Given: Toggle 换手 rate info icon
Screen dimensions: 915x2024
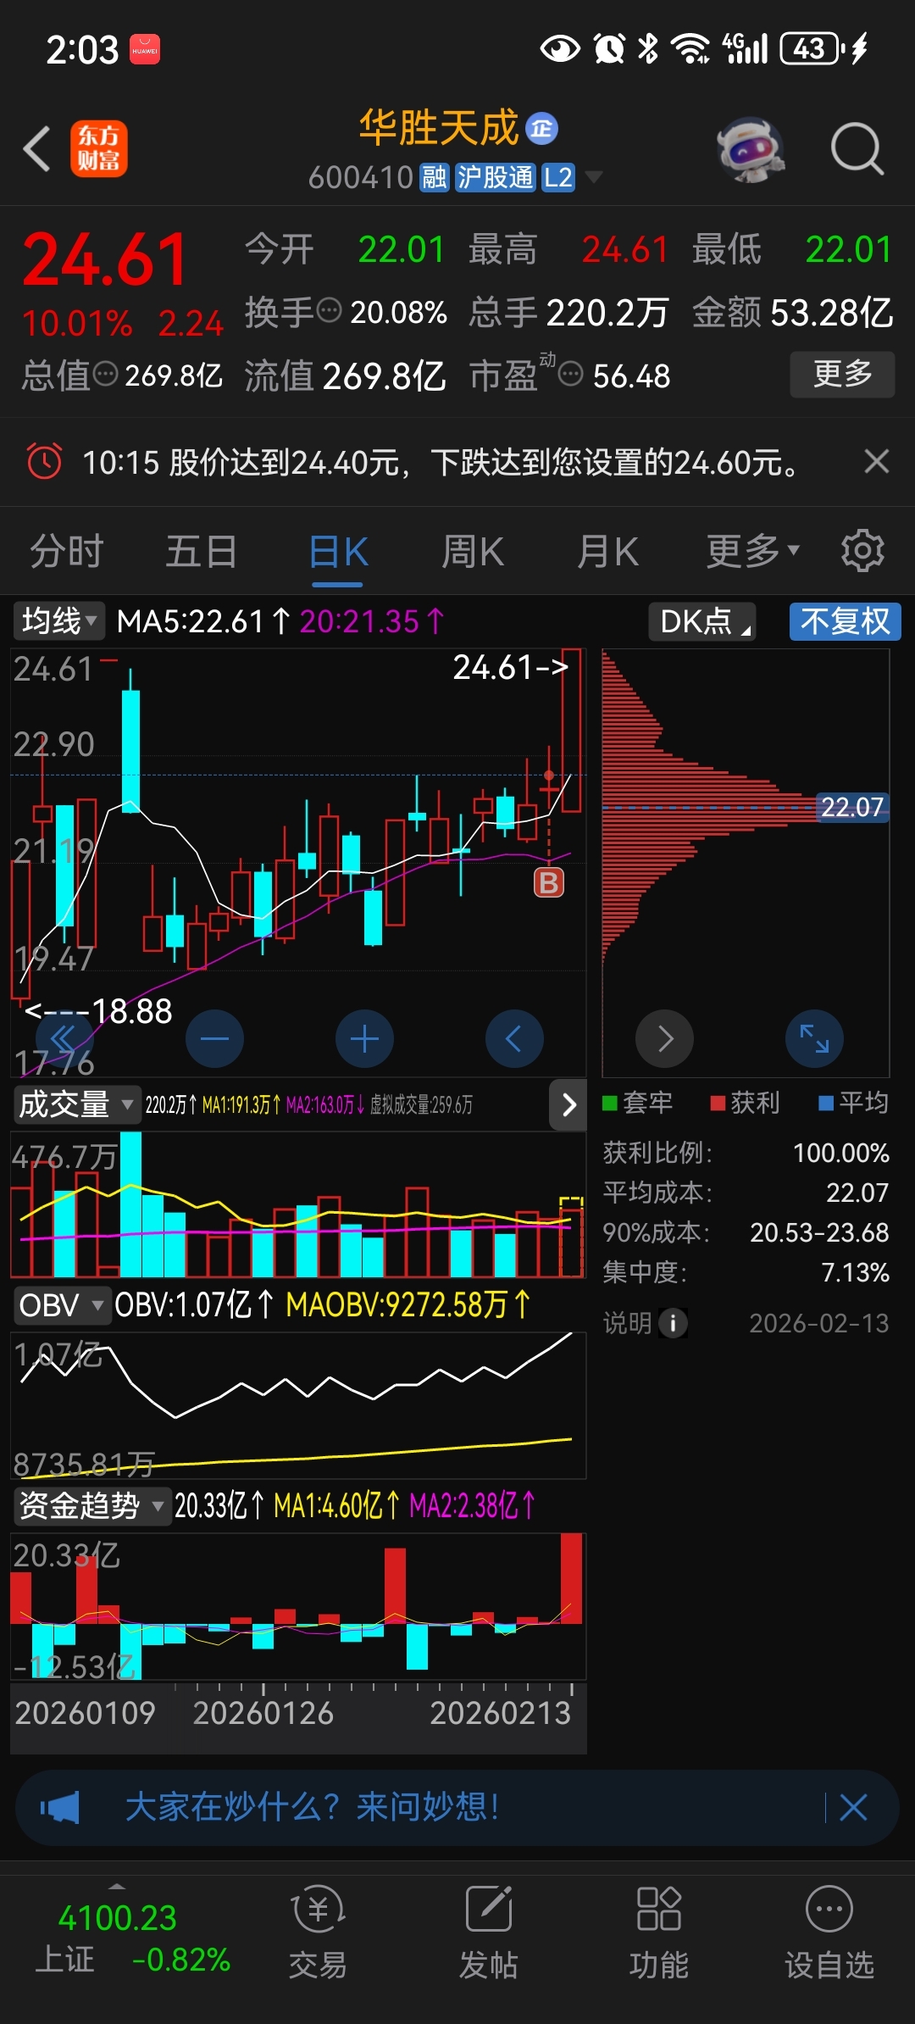Looking at the screenshot, I should click(x=329, y=311).
